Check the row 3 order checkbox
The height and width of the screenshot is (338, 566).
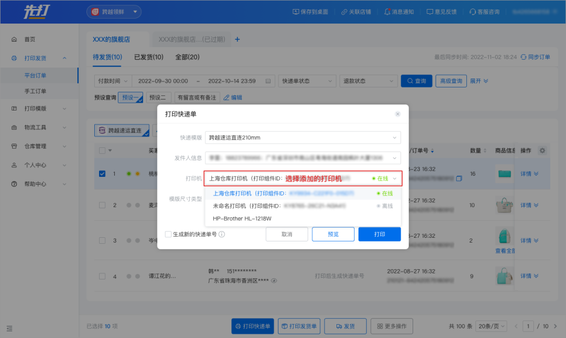pos(103,240)
